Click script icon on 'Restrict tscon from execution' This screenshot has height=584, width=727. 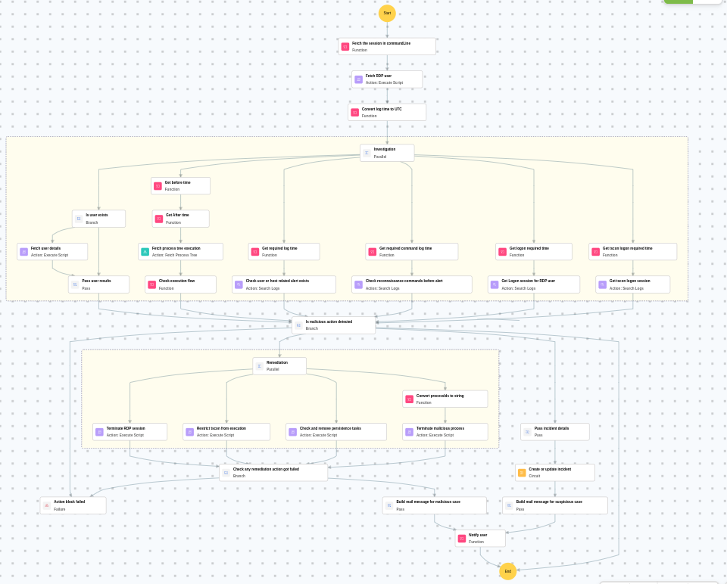(x=189, y=432)
